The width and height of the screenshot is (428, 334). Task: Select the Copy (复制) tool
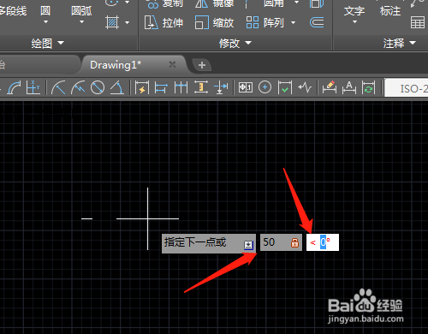[165, 3]
